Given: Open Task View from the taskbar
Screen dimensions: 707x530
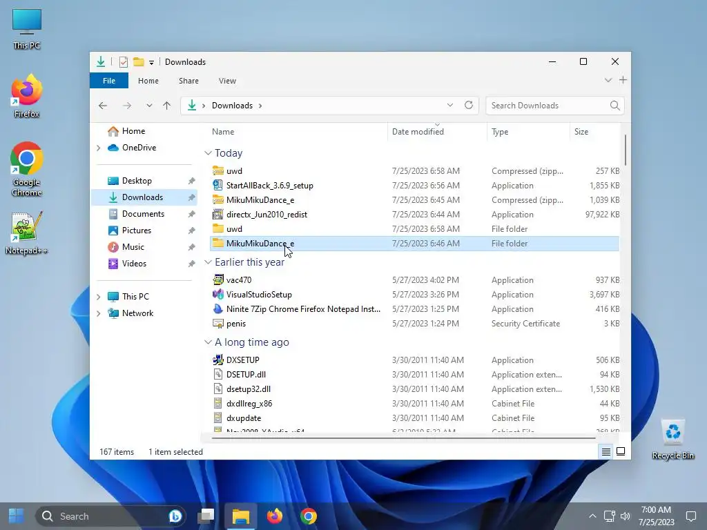Looking at the screenshot, I should pos(206,516).
